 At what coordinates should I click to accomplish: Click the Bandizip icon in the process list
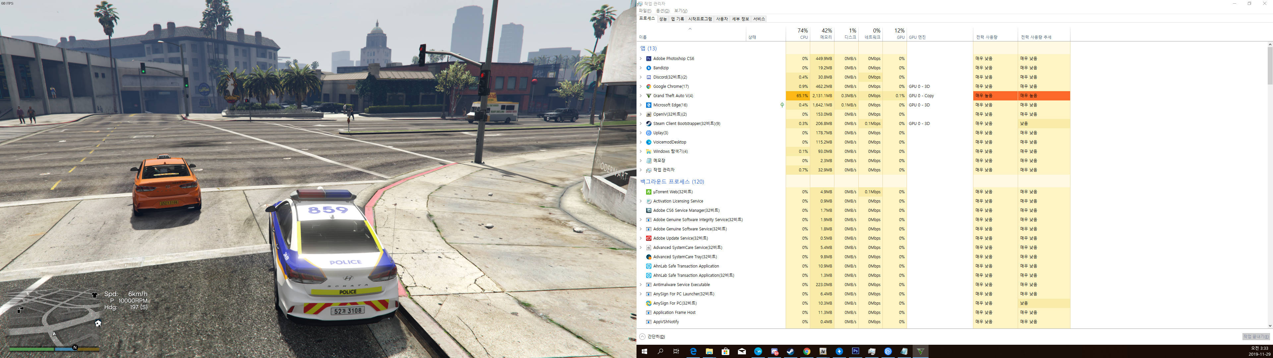tap(648, 68)
